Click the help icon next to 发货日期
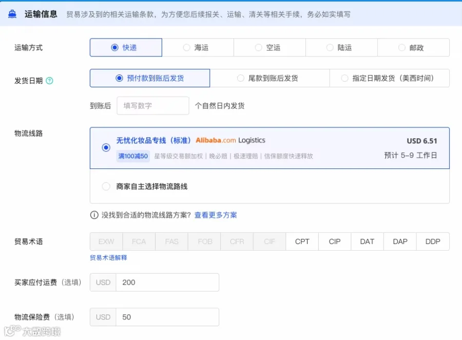This screenshot has height=340, width=462. [49, 81]
